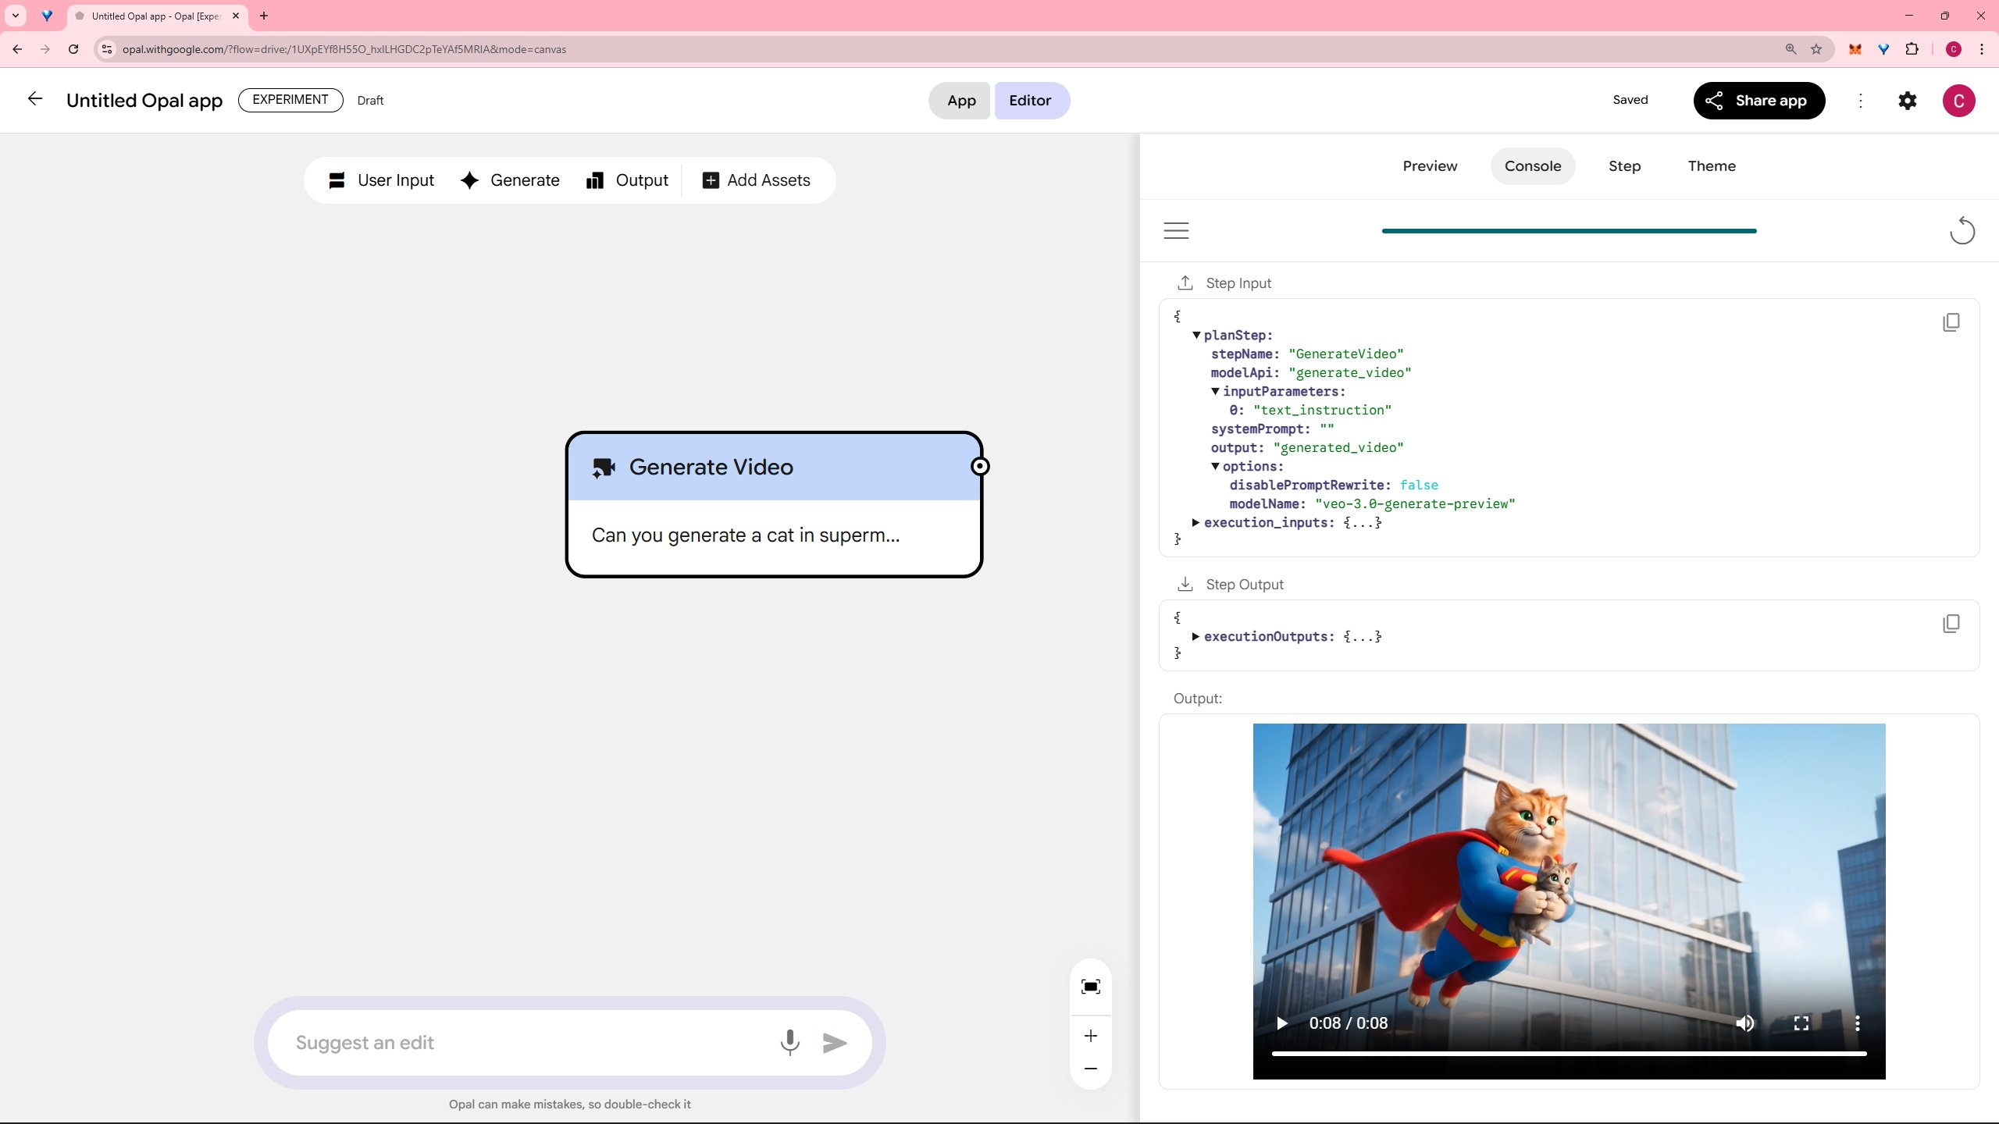
Task: Send the suggested edit
Action: [x=835, y=1043]
